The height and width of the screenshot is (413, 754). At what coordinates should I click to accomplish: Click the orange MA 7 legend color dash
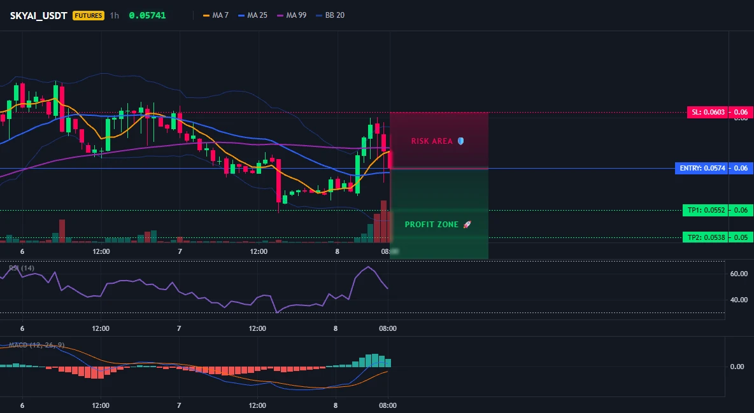(x=206, y=15)
